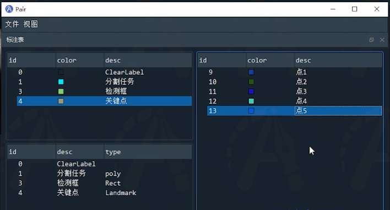Viewport: 390px width, 210px height.
Task: Click the green swatch for 检测框
Action: (61, 91)
